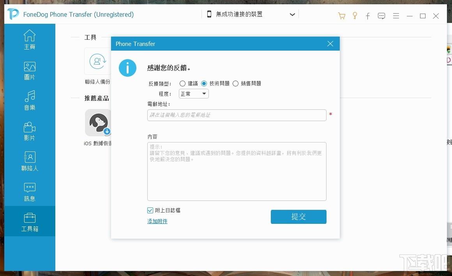Select the 技術問題 radio button
The image size is (452, 276).
click(x=204, y=84)
